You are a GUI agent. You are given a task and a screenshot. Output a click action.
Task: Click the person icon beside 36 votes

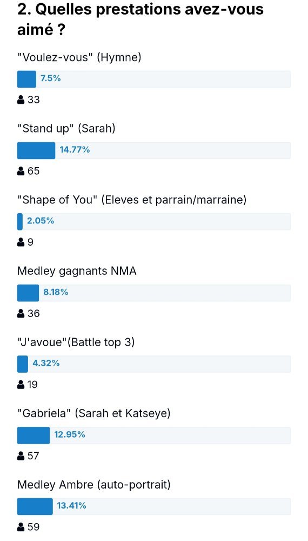point(21,314)
